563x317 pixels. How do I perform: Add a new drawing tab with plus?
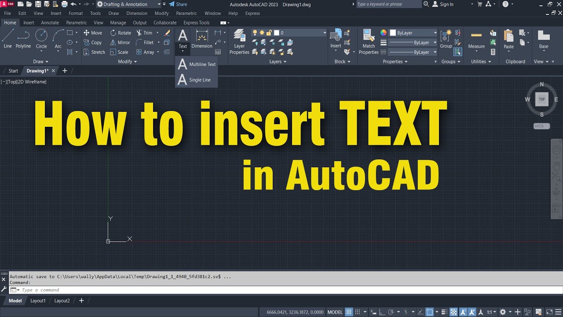coord(65,70)
